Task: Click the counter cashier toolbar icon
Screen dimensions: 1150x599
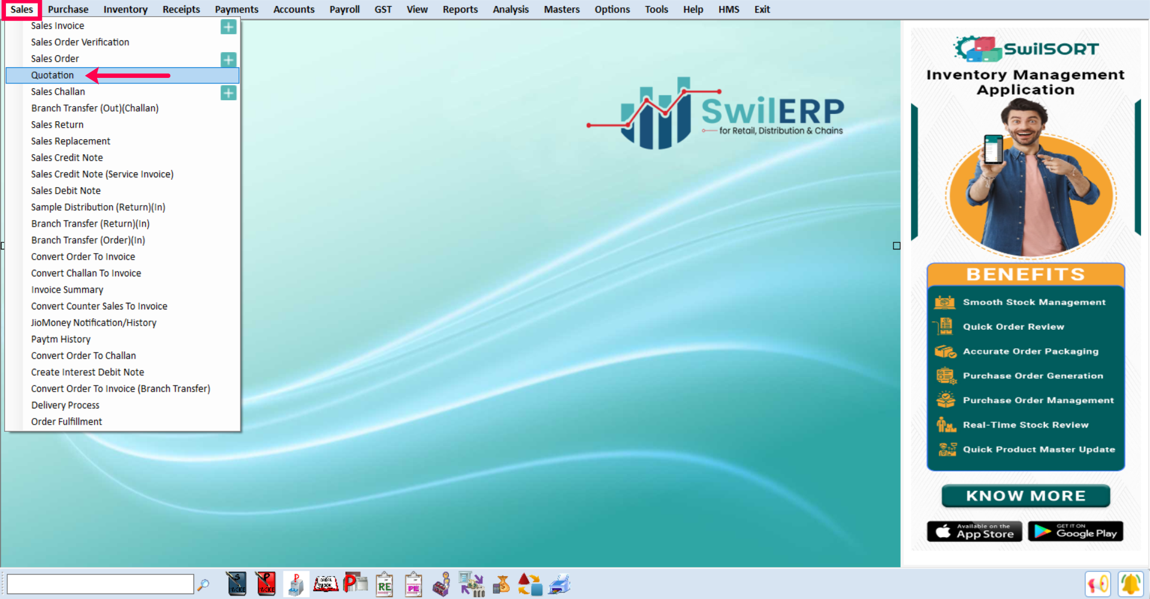Action: tap(442, 584)
